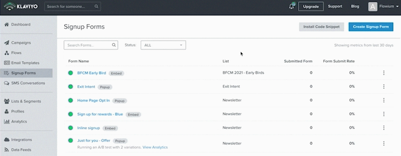Image resolution: width=401 pixels, height=156 pixels.
Task: Expand the Flowium account dropdown arrow
Action: tap(397, 7)
